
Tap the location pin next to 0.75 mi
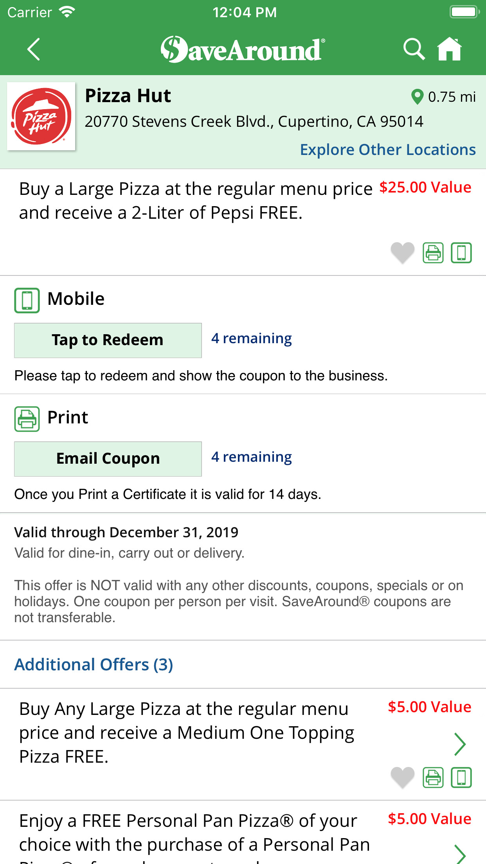[x=417, y=97]
